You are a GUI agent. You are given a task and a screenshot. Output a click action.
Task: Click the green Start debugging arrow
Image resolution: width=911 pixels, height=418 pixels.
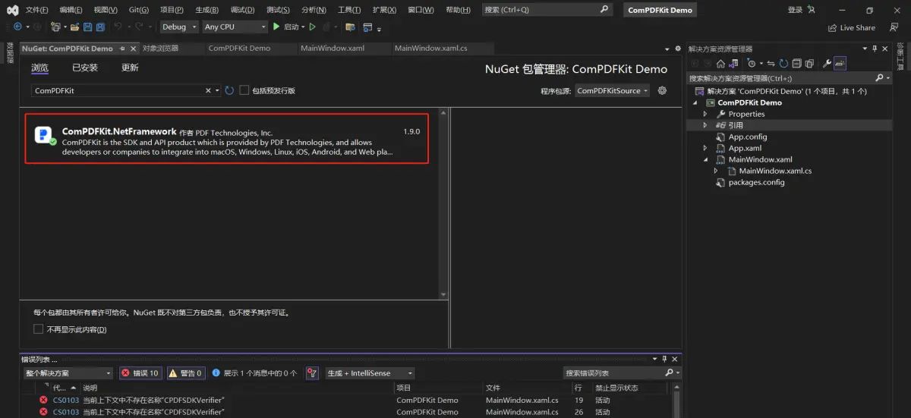[276, 27]
